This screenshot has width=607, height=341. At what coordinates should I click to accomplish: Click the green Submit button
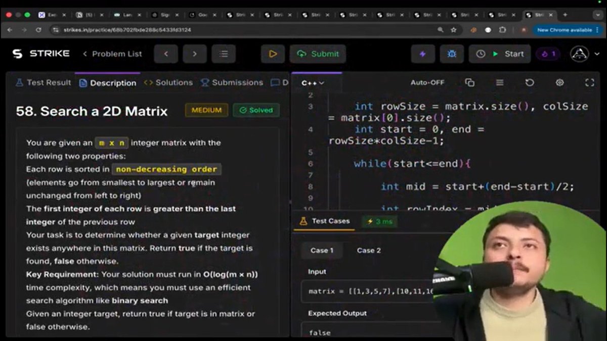[x=318, y=54]
